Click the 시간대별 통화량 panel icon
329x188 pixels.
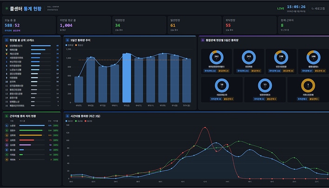pyautogui.click(x=67, y=116)
